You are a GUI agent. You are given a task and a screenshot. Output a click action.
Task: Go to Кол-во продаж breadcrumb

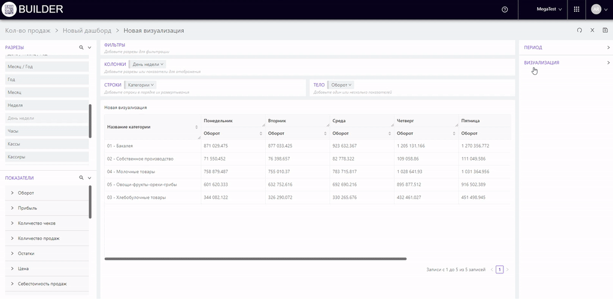28,31
